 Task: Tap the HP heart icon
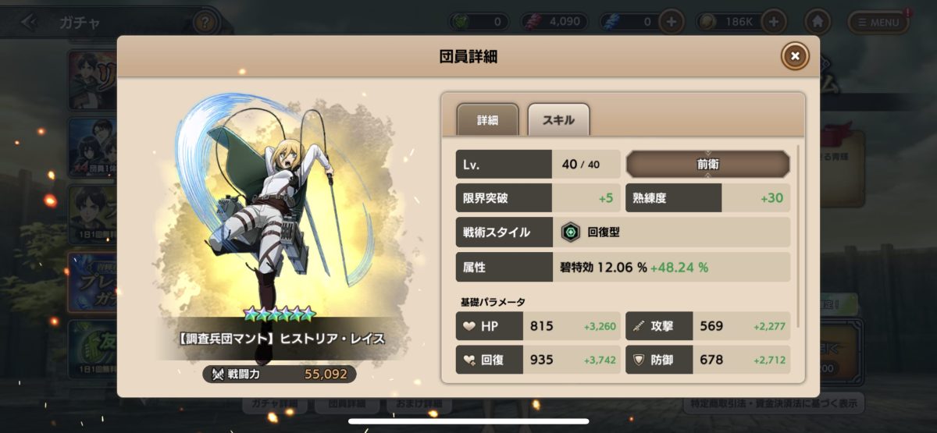469,326
